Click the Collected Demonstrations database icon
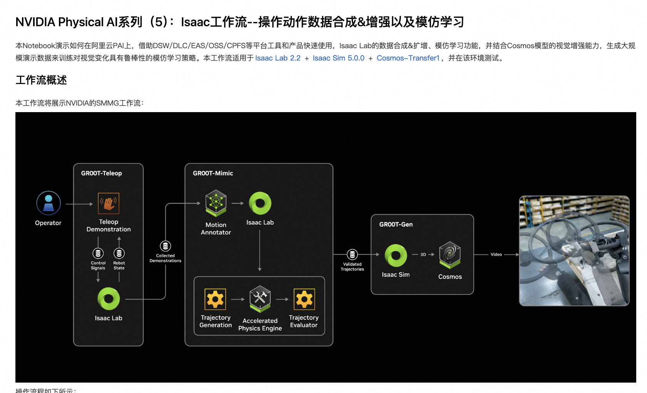This screenshot has height=393, width=647. (166, 246)
